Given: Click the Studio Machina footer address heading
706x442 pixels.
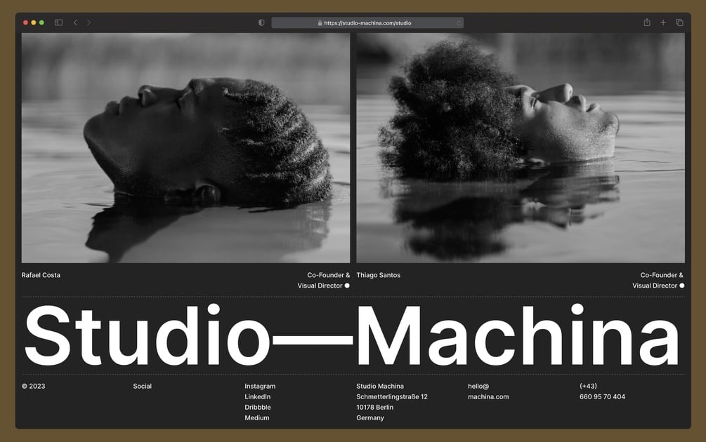Looking at the screenshot, I should (x=380, y=386).
